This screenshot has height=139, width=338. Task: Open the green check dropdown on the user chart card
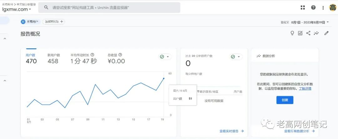(165, 57)
